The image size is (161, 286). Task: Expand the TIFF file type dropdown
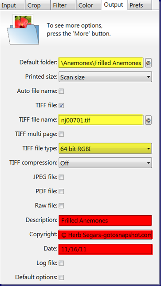[x=105, y=149]
